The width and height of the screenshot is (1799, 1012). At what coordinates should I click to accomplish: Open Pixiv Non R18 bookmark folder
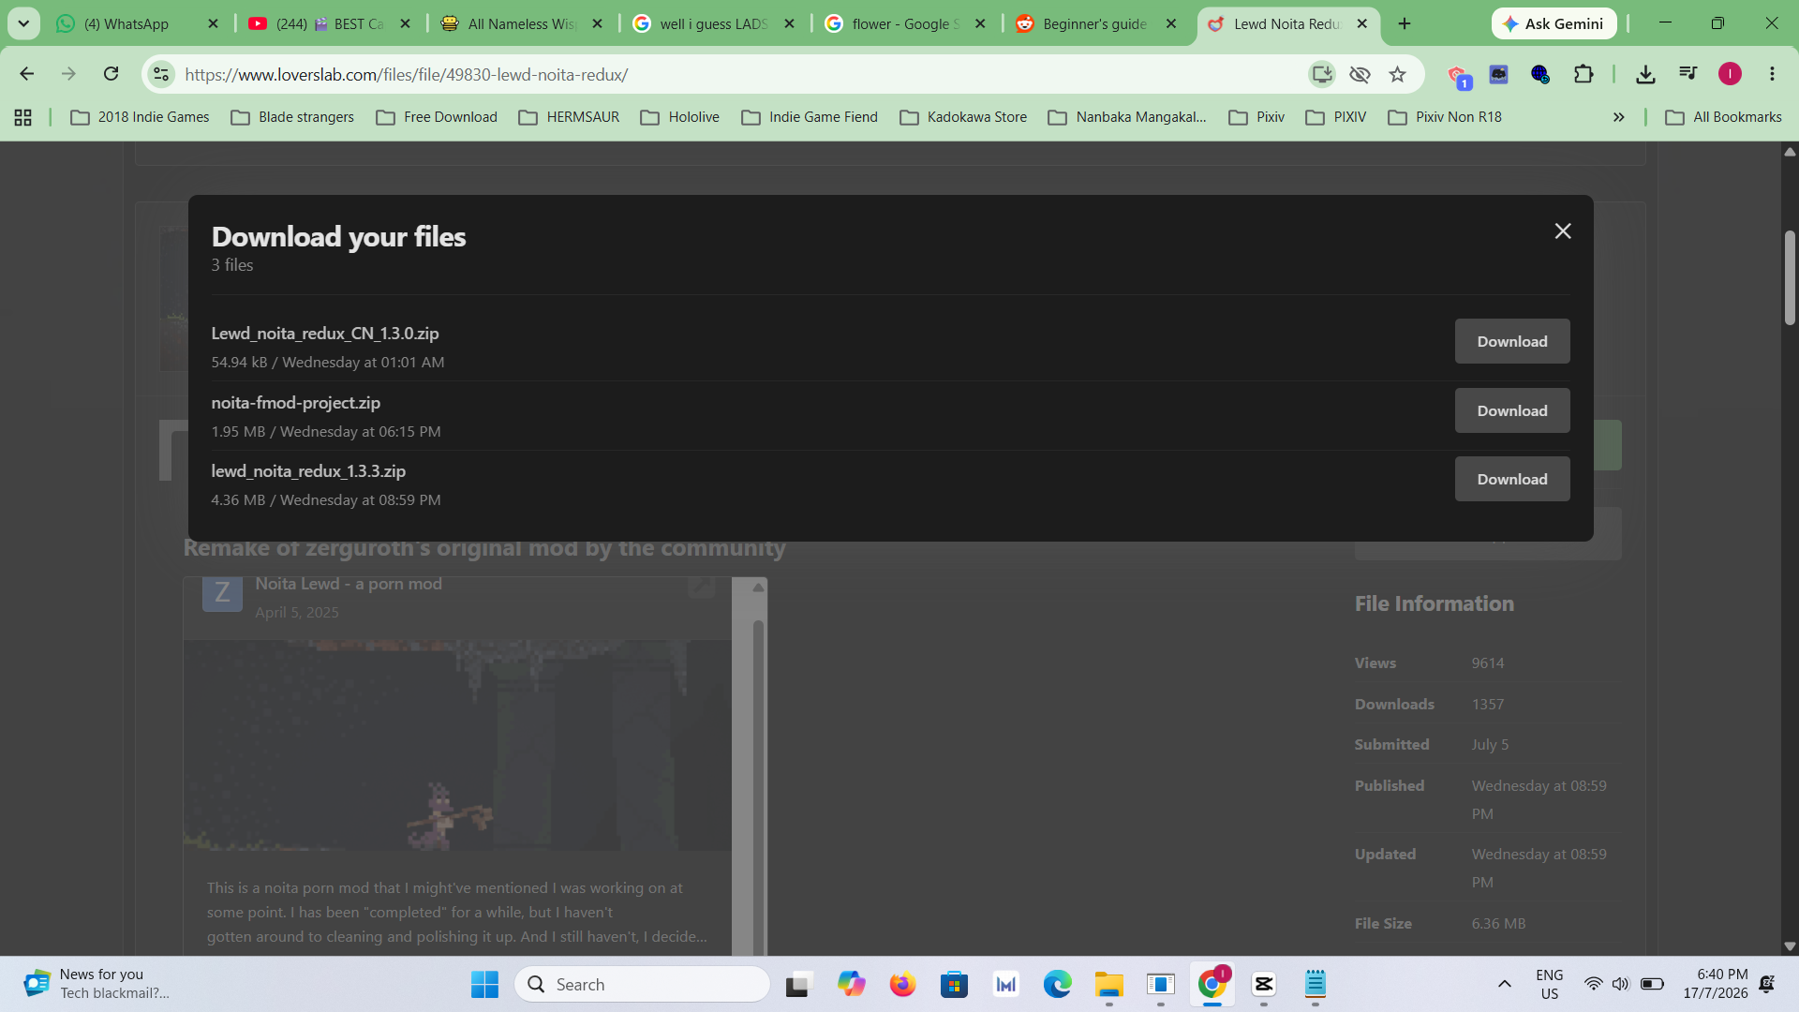coord(1446,117)
